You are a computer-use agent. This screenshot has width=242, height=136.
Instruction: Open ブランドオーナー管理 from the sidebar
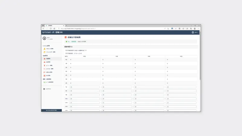coord(50,52)
